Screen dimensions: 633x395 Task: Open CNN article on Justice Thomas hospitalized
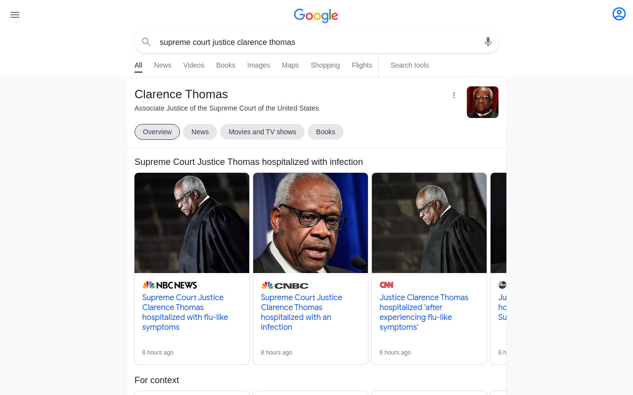pos(424,313)
